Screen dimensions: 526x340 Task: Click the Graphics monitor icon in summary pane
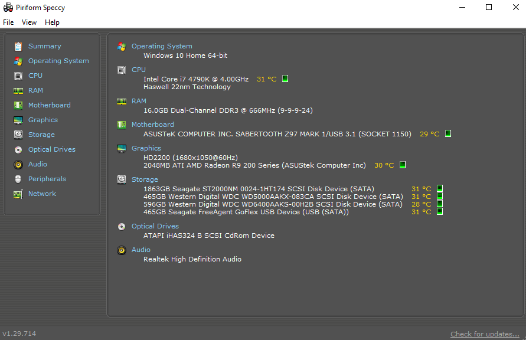click(122, 149)
